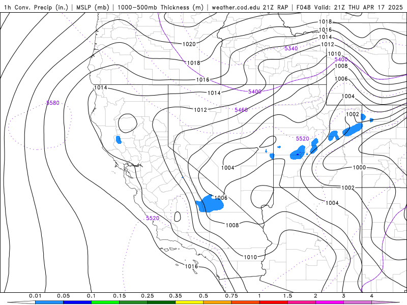Click the largest blue precipitation blob near 1006

click(209, 204)
